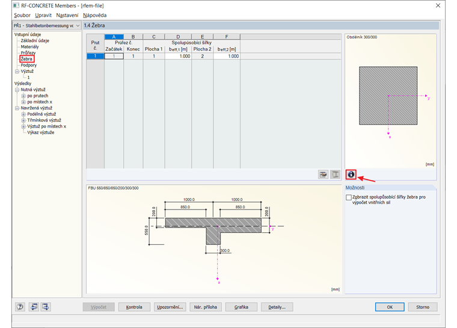Click the Plocha 1 cell
The height and width of the screenshot is (328, 457).
[x=154, y=56]
